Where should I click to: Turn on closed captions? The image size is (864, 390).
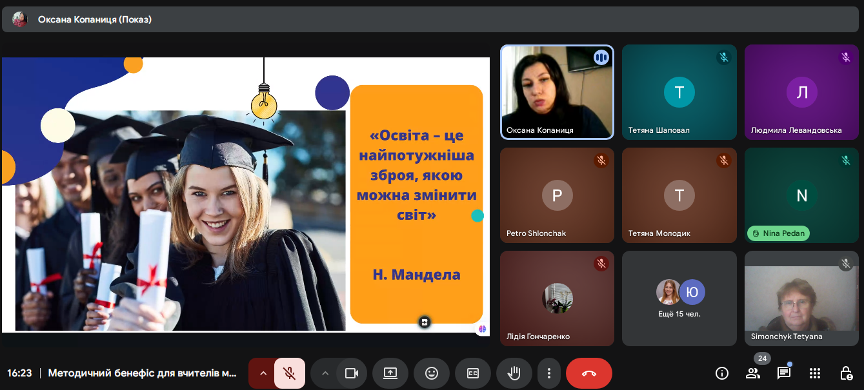point(472,373)
